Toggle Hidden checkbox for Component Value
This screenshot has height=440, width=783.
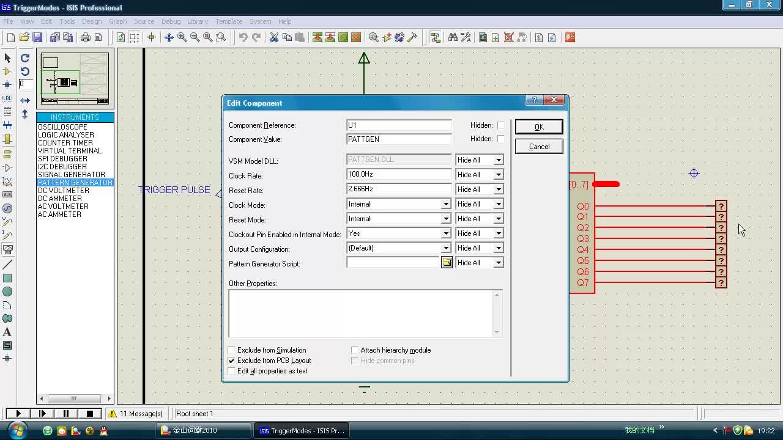pyautogui.click(x=501, y=139)
